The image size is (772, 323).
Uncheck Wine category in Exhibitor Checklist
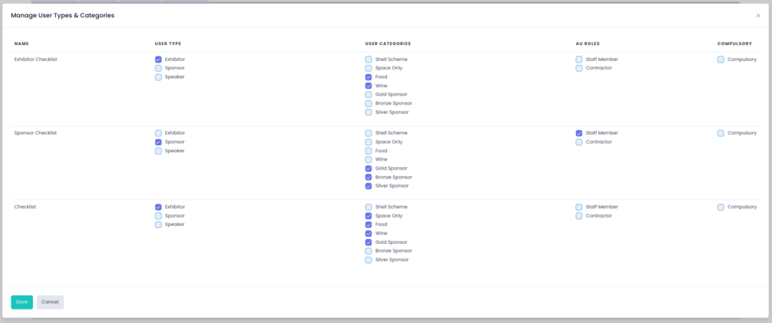pyautogui.click(x=369, y=86)
